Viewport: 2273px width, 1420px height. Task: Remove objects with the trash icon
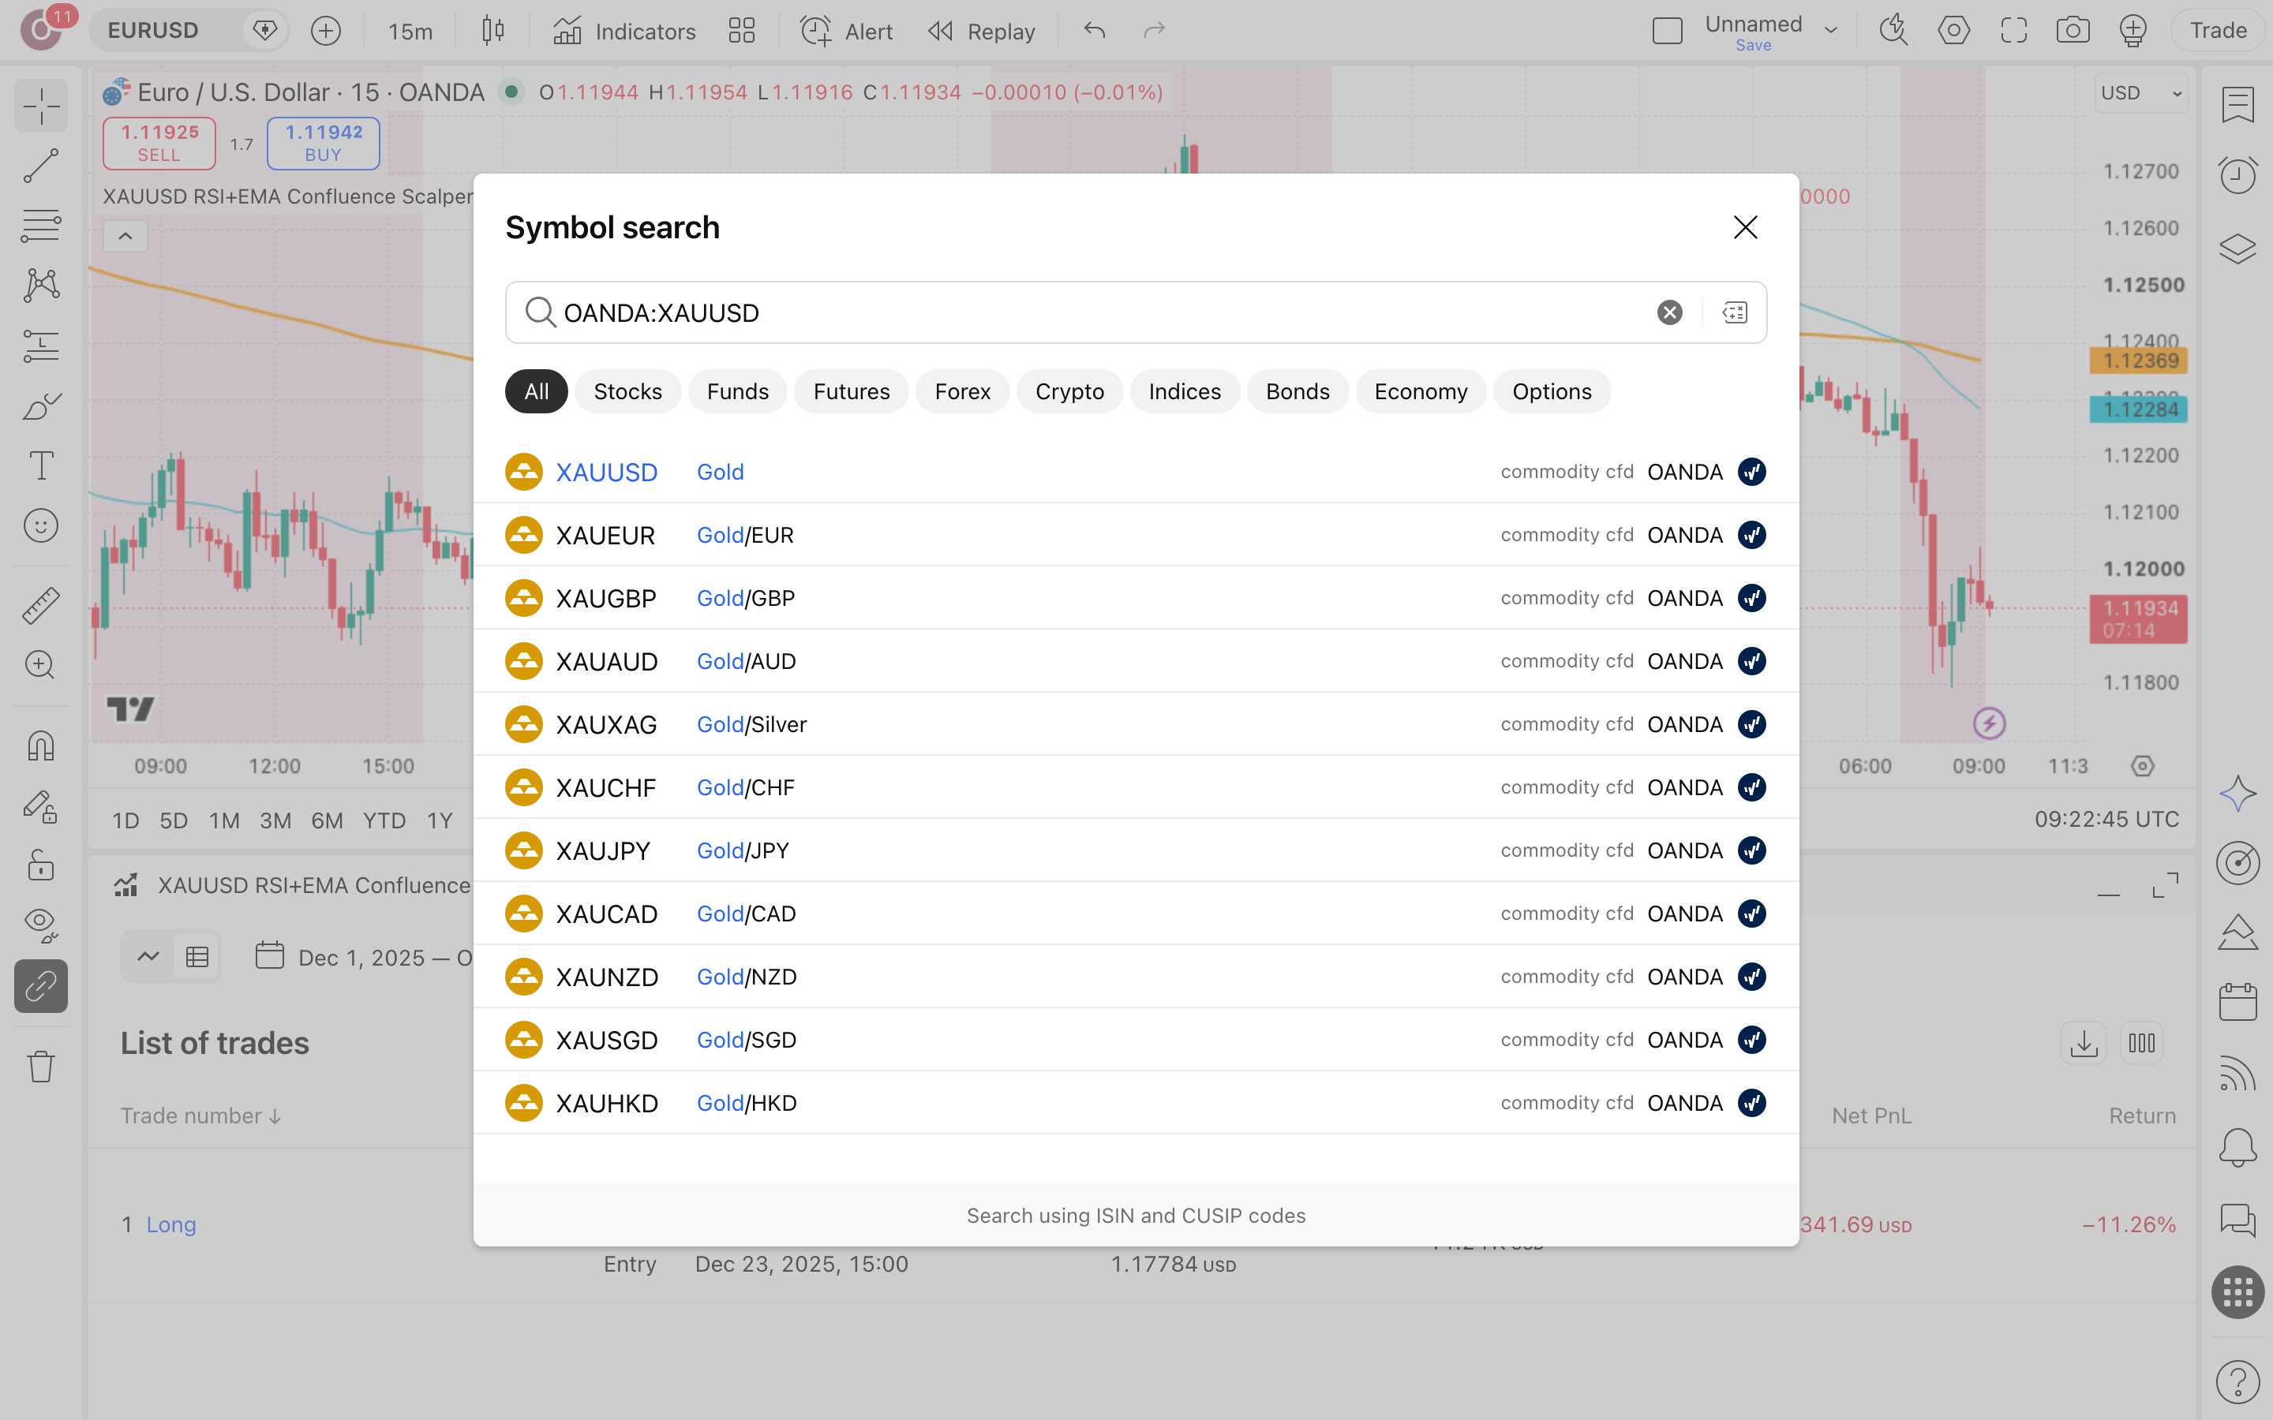[41, 1066]
